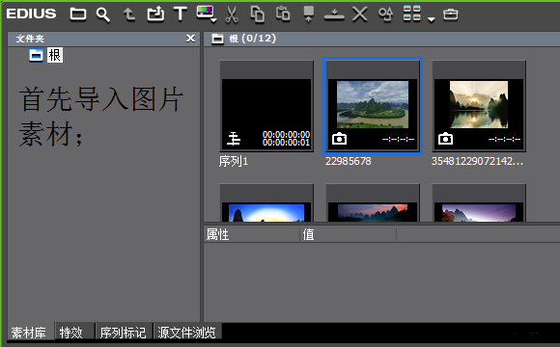Click the search magnifier icon
Viewport: 560px width, 347px height.
coord(103,14)
